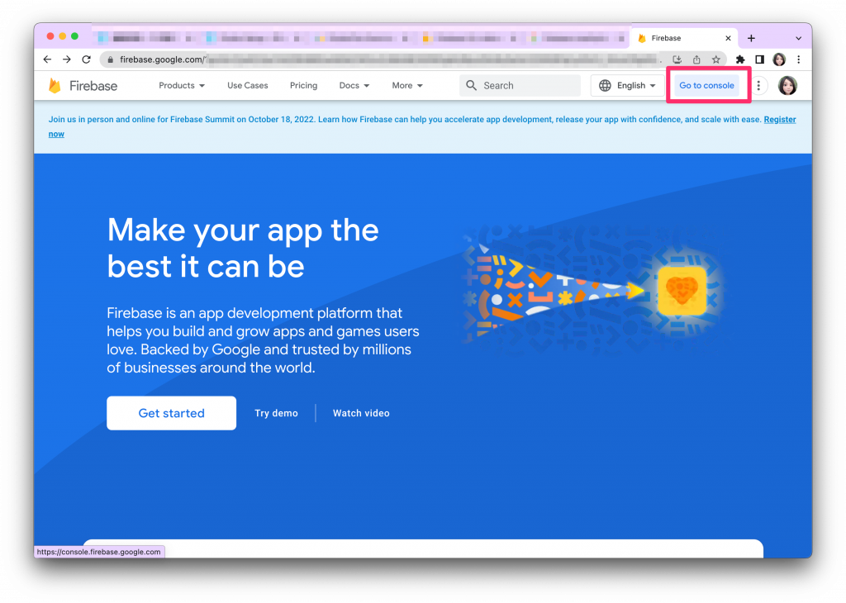Click the Get started button
The image size is (846, 603).
coord(172,413)
